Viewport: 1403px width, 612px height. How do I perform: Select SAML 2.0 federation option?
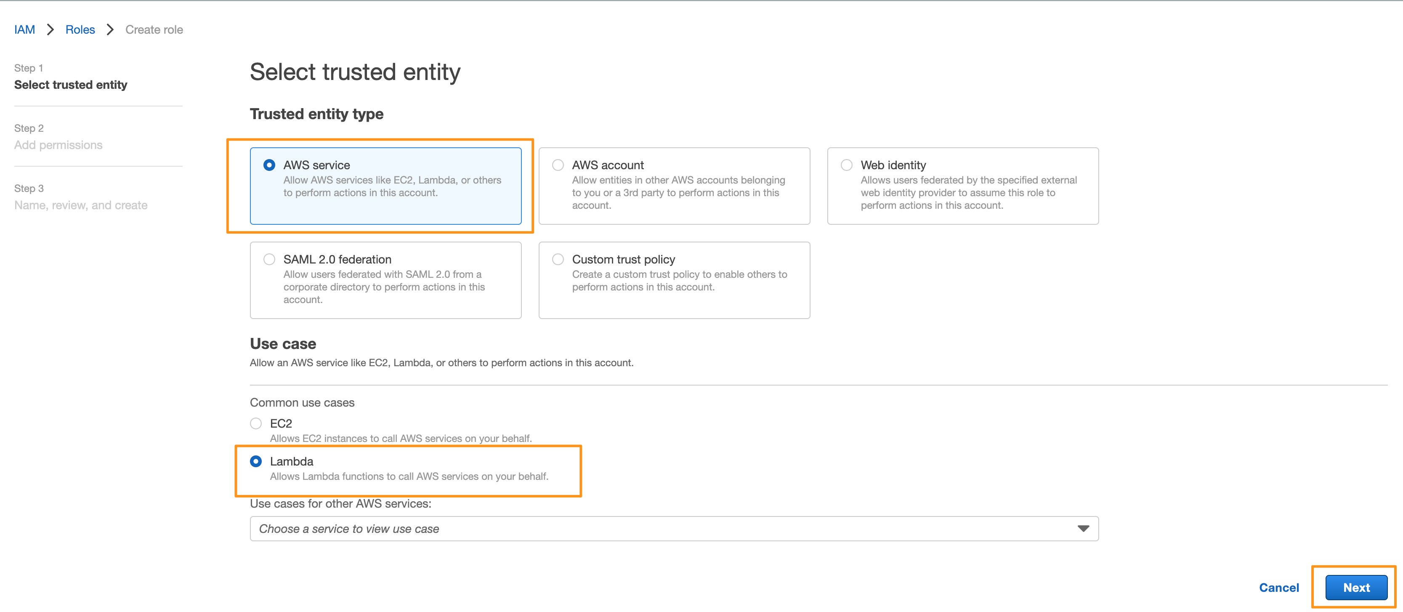point(269,259)
